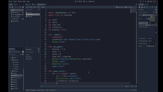Close the Main scene tab
Viewport: 163px width, 92px height.
44,4
